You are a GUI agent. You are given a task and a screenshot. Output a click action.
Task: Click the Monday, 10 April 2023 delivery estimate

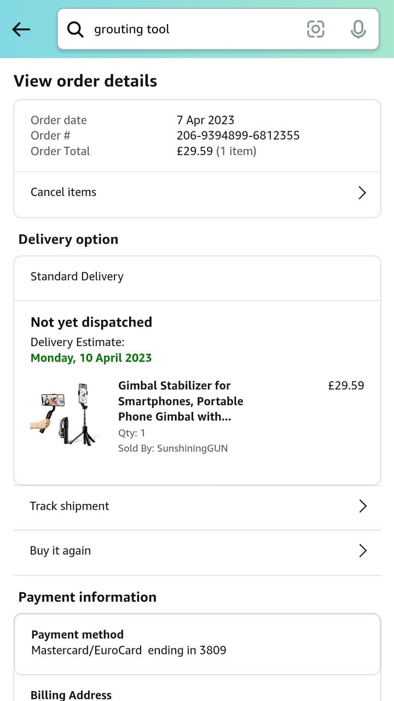coord(91,358)
